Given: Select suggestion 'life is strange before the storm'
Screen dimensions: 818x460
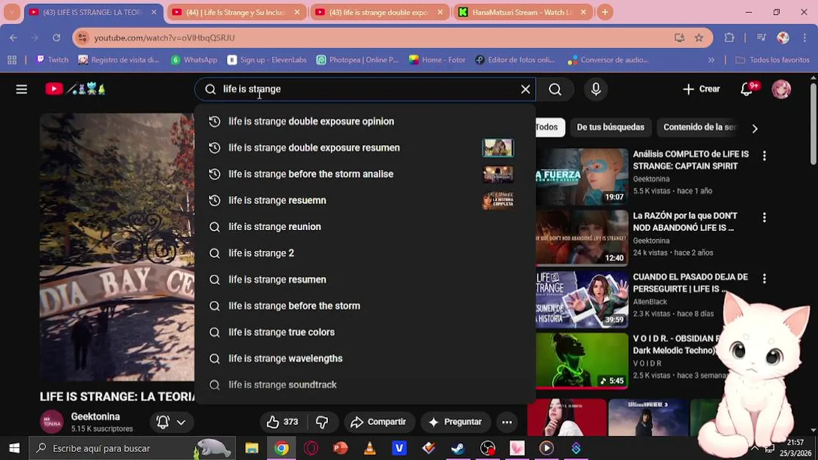Looking at the screenshot, I should (x=364, y=305).
